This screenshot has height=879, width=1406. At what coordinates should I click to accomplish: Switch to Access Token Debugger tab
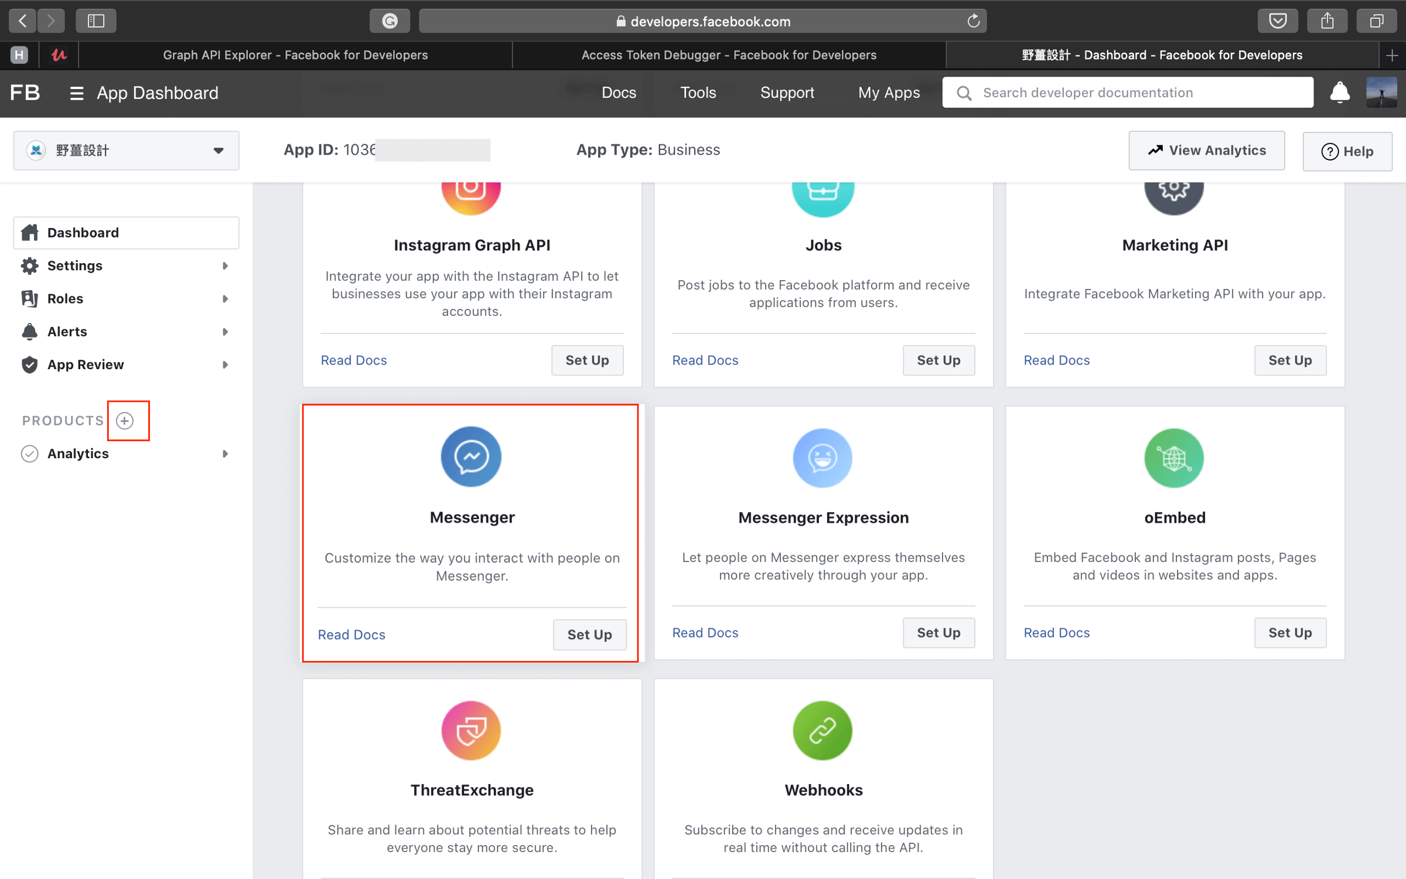point(729,55)
